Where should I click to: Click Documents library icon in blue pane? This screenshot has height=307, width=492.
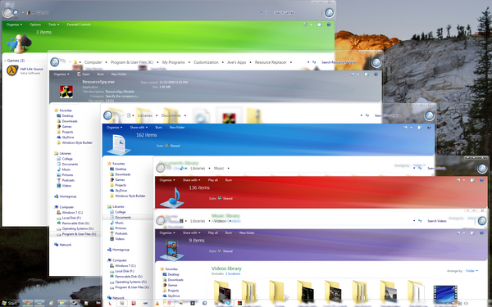pyautogui.click(x=119, y=144)
